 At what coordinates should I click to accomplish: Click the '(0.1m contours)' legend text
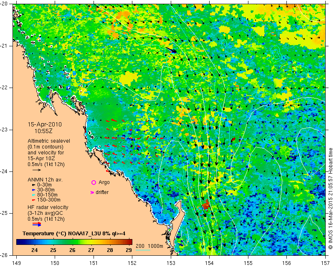pos(46,147)
